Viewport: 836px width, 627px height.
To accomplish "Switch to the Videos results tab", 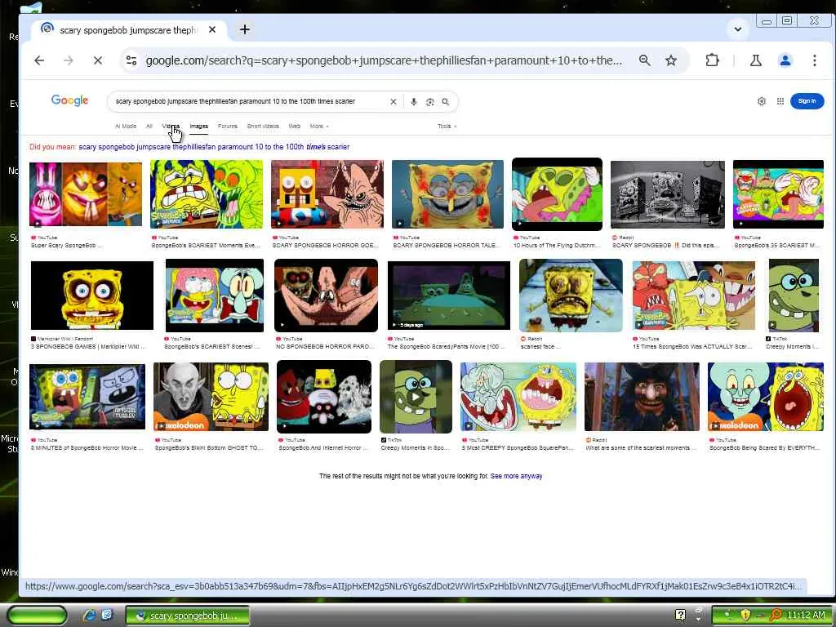I will click(x=171, y=127).
